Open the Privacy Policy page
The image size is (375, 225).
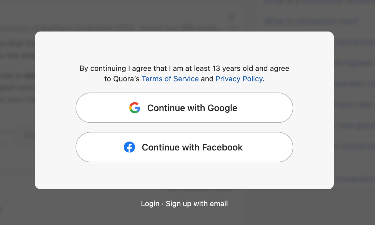[239, 79]
